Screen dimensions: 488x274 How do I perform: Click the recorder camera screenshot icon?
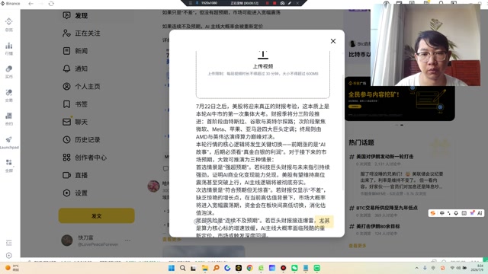tap(282, 3)
